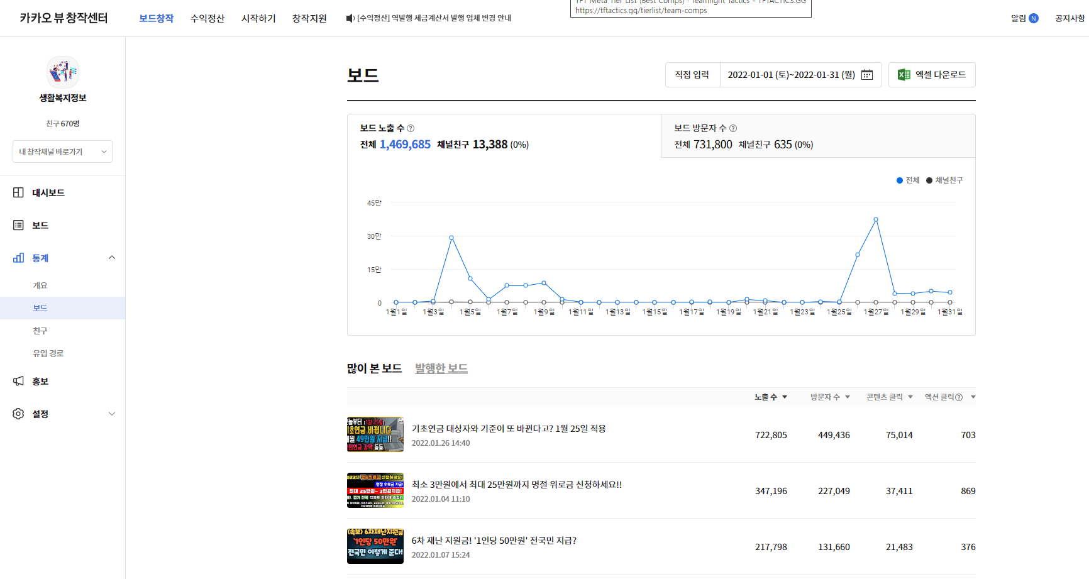Click the 722,805 exposure count cell
Image resolution: width=1089 pixels, height=579 pixels.
tap(771, 435)
